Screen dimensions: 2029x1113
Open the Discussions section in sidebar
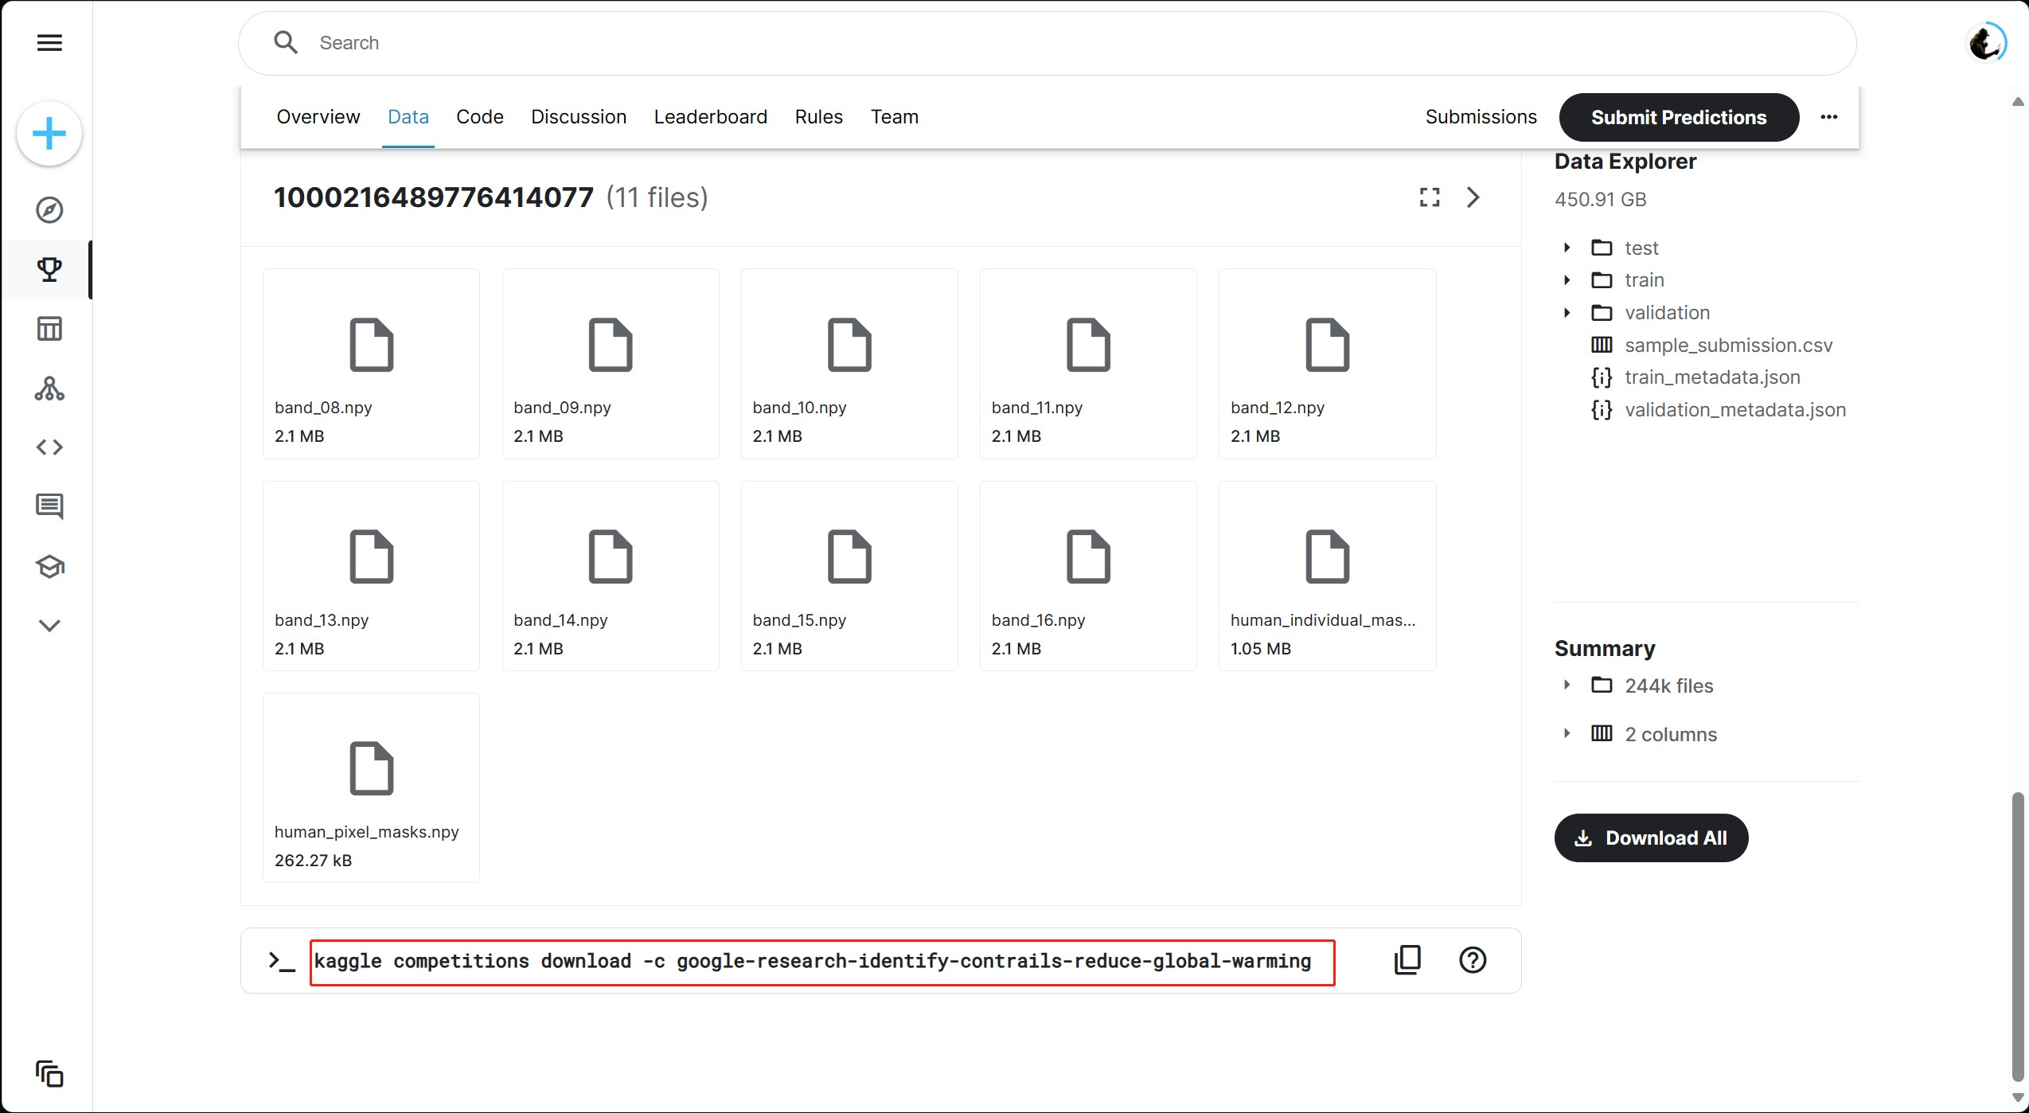49,506
